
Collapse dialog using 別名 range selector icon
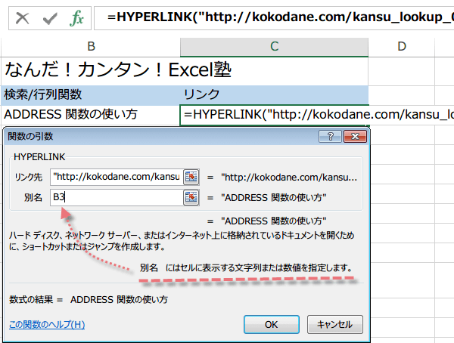(191, 197)
